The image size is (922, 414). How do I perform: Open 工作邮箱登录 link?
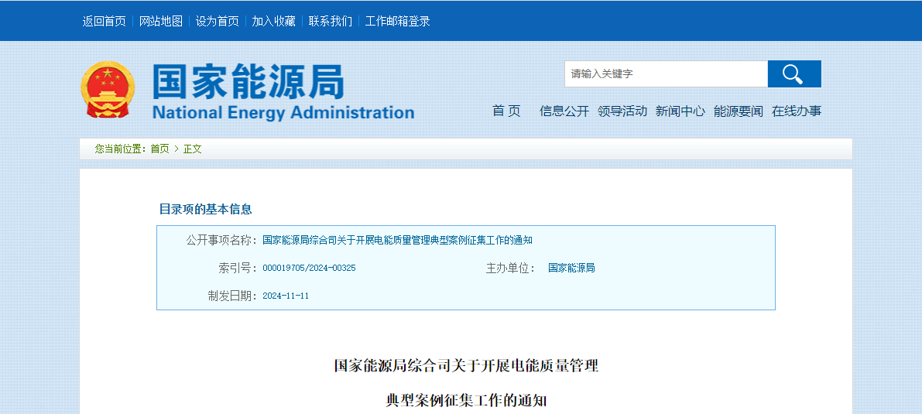click(397, 21)
